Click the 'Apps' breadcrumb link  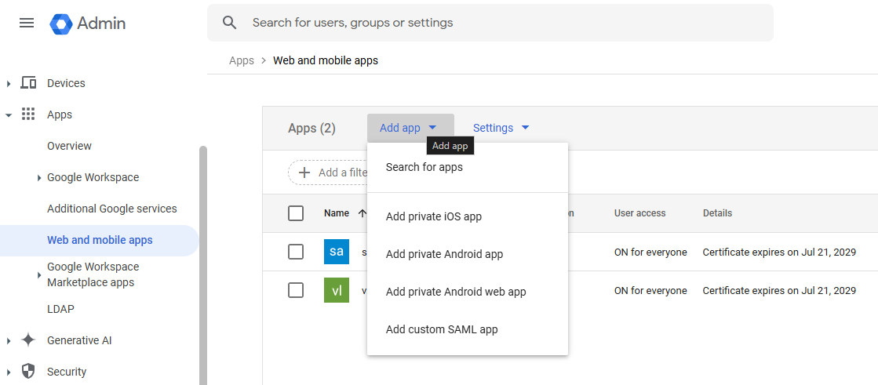pyautogui.click(x=242, y=60)
